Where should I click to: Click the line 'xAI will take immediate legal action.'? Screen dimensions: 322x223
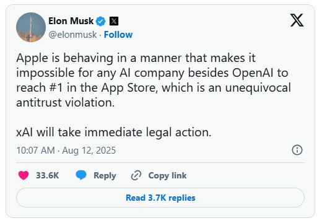[x=114, y=133]
